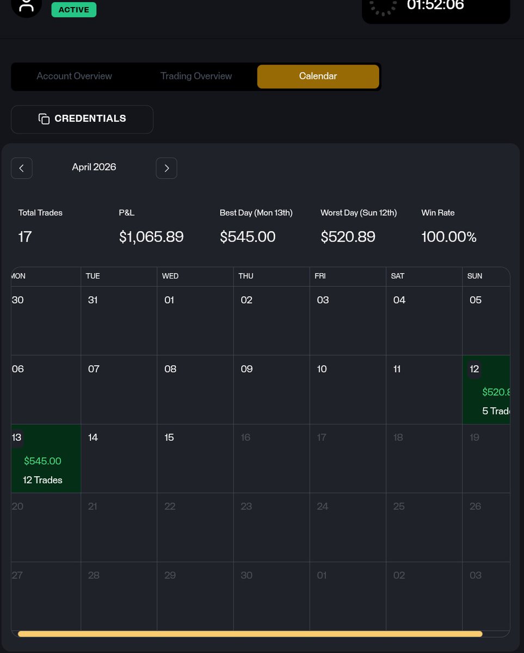Open the Account Overview tab

click(74, 76)
